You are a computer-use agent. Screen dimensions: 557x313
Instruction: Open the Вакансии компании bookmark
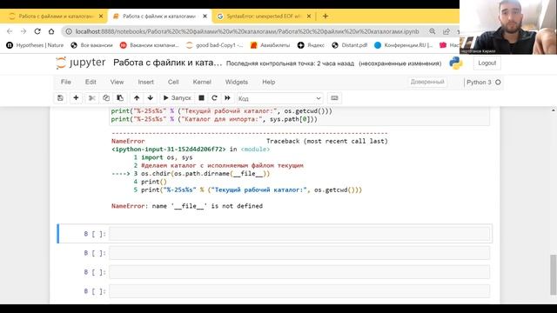coord(150,45)
